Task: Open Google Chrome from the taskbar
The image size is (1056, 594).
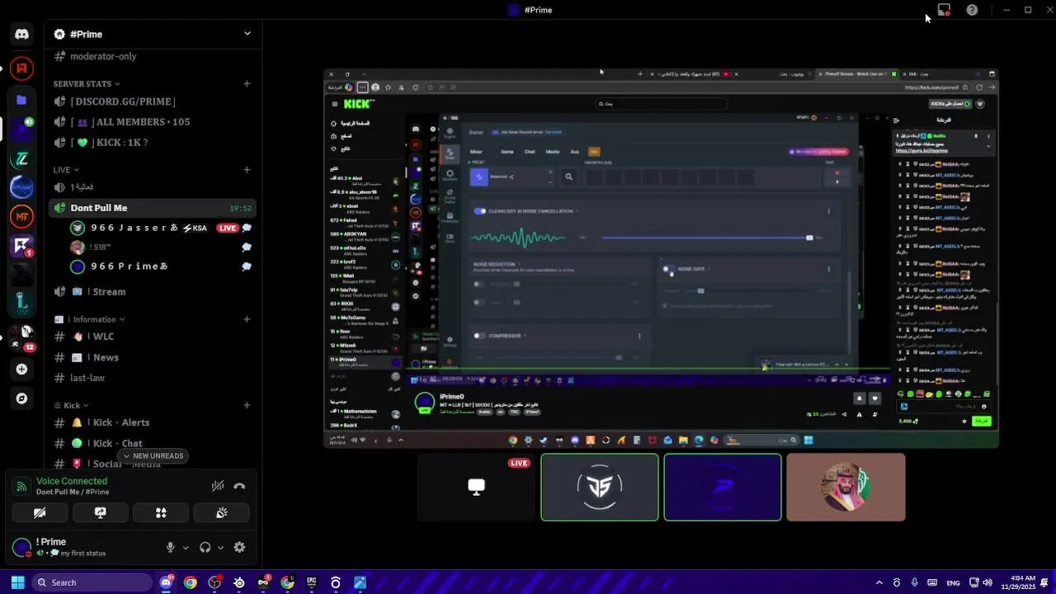Action: point(191,582)
